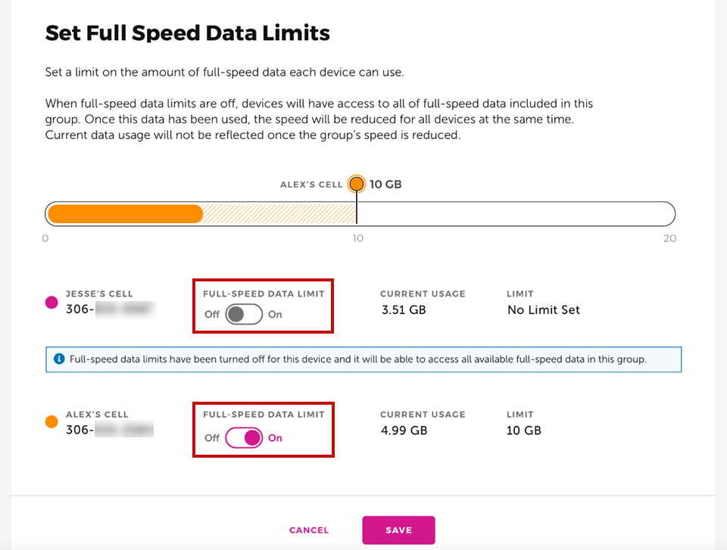This screenshot has height=550, width=727.
Task: Click the orange dot beside Alex's Cell
Action: coord(50,422)
